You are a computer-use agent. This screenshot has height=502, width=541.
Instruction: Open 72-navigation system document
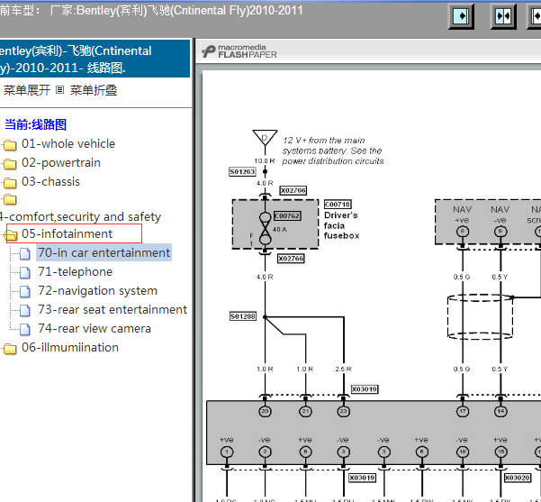tap(97, 291)
